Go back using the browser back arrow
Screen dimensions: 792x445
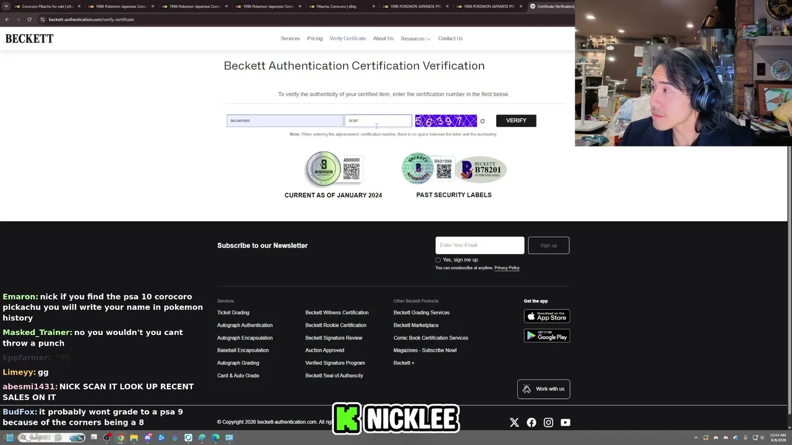pyautogui.click(x=7, y=19)
